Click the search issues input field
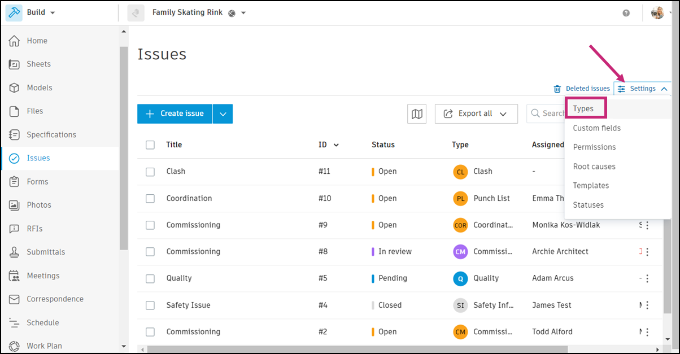The height and width of the screenshot is (354, 680). tap(551, 113)
